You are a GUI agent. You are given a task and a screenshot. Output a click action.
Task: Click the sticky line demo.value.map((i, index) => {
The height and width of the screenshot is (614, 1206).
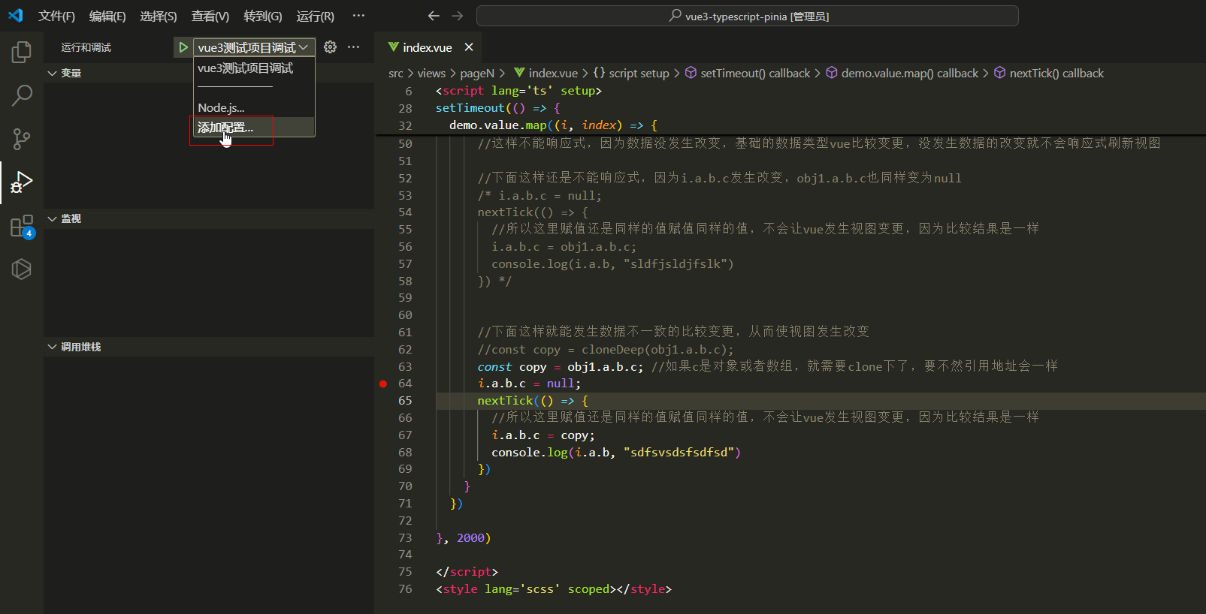(553, 125)
